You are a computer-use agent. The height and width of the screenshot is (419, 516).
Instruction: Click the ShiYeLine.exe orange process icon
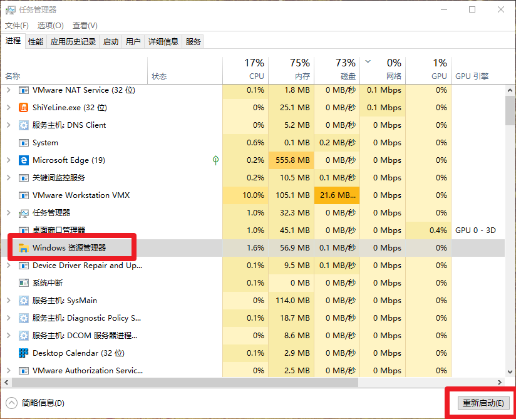click(x=24, y=108)
